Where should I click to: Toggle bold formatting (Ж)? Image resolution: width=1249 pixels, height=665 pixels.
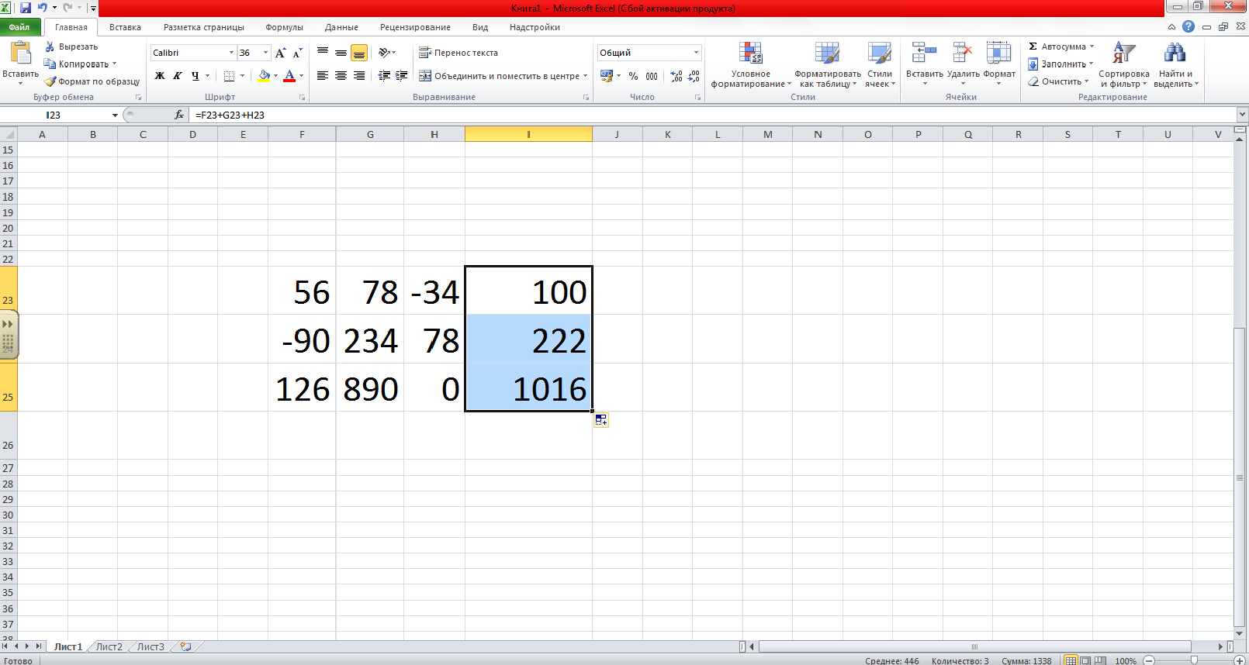(x=160, y=76)
